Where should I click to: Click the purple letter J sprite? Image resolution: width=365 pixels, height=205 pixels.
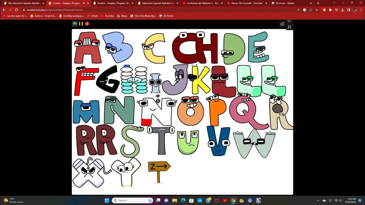tap(175, 79)
